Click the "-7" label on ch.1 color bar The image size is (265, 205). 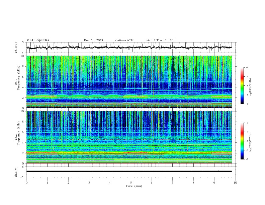click(247, 104)
